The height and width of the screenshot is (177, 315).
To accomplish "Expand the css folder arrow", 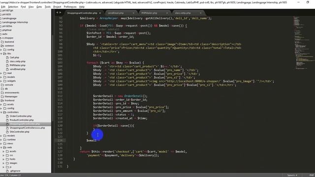I will pos(3,155).
